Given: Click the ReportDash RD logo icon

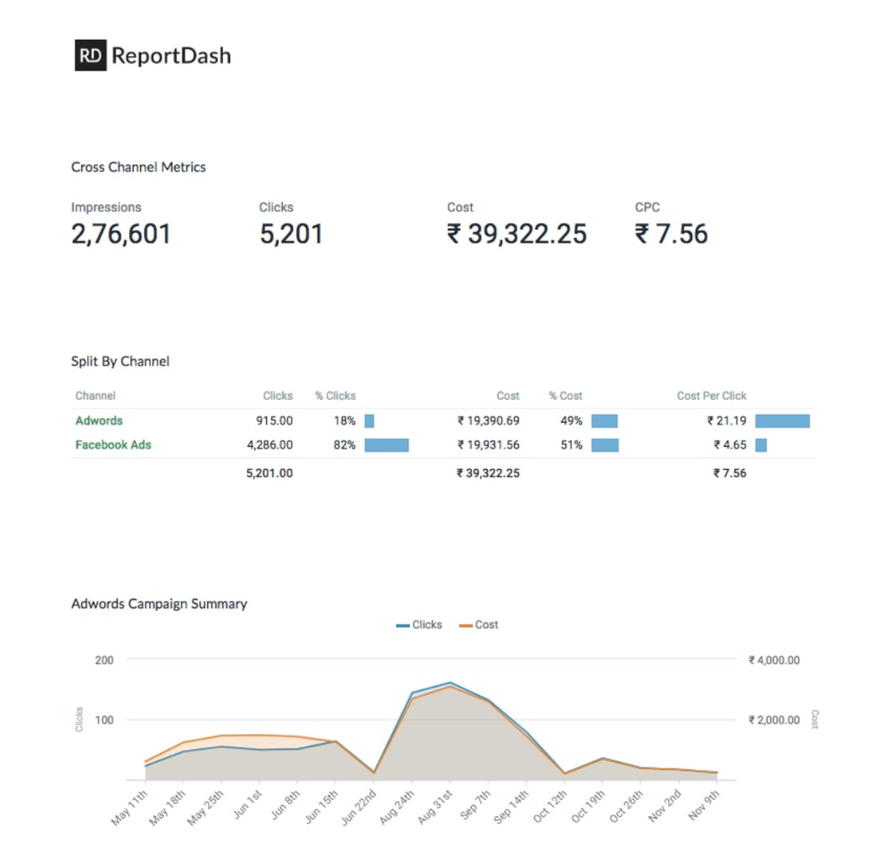Looking at the screenshot, I should (x=90, y=55).
